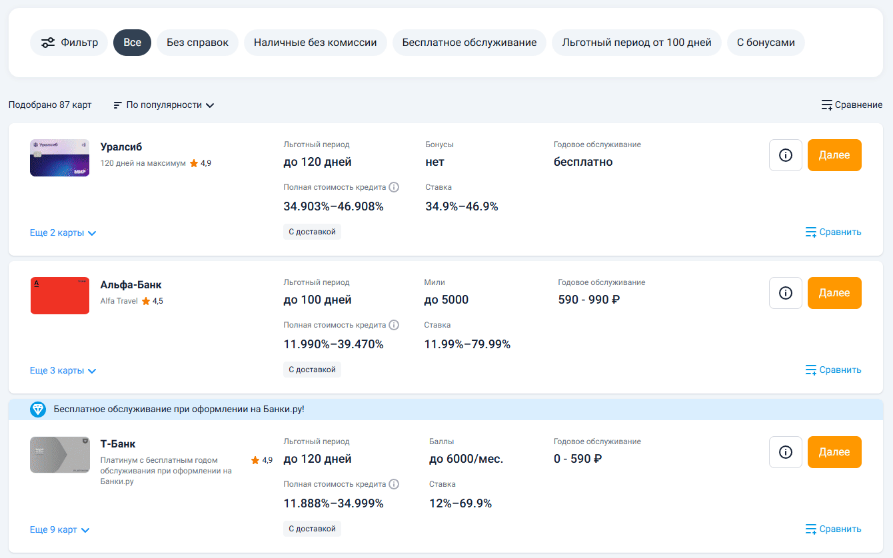Expand Еще 9 карт for Т-Банк
This screenshot has height=558, width=893.
(x=60, y=530)
